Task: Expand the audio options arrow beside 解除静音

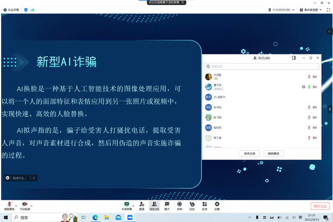Action: pyautogui.click(x=16, y=205)
